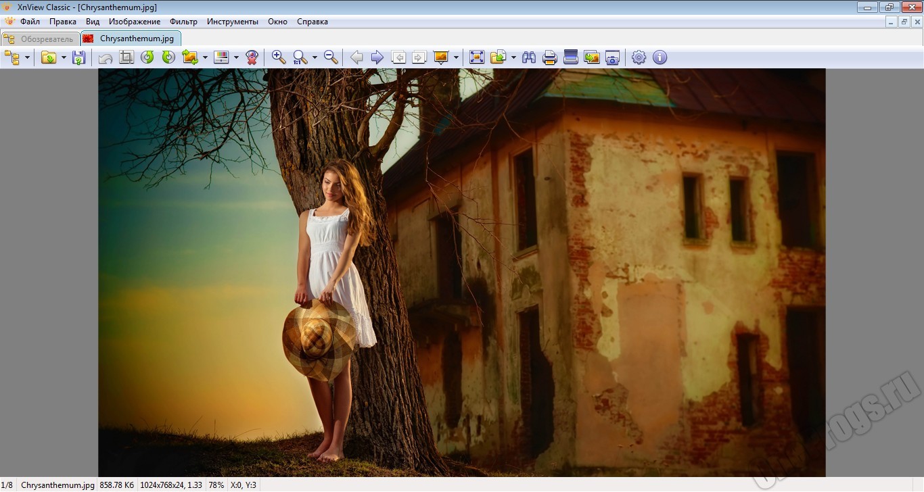Open the Изображение menu
The width and height of the screenshot is (924, 492).
point(135,22)
